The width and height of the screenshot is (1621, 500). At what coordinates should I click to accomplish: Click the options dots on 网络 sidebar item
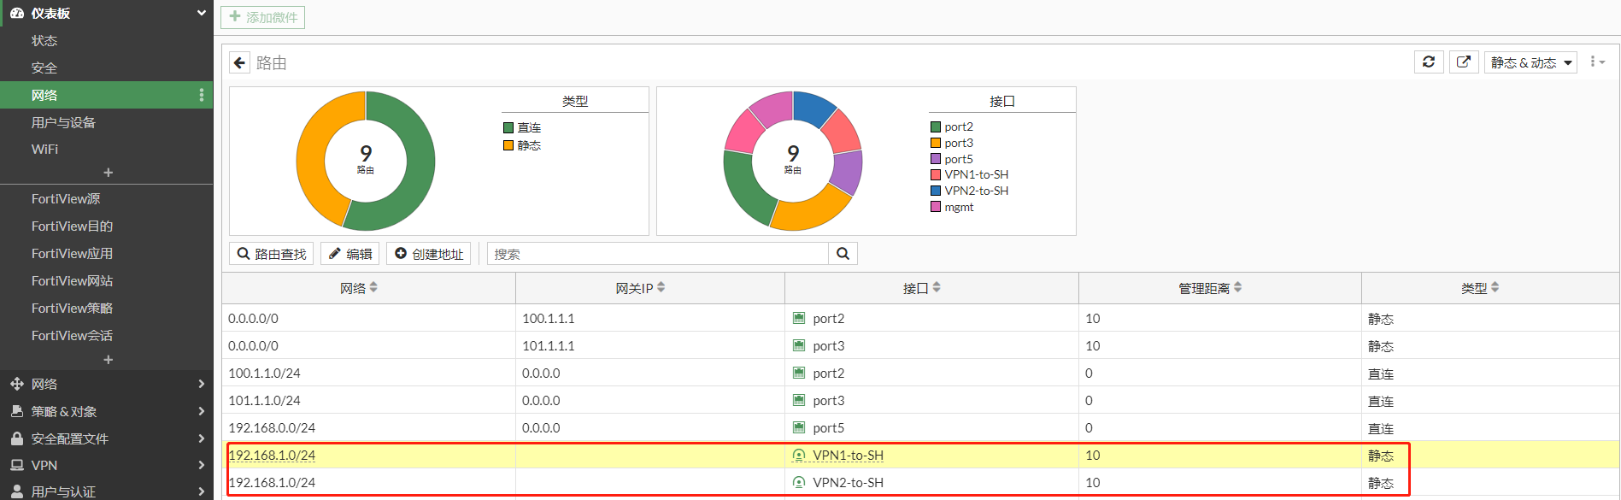coord(202,95)
